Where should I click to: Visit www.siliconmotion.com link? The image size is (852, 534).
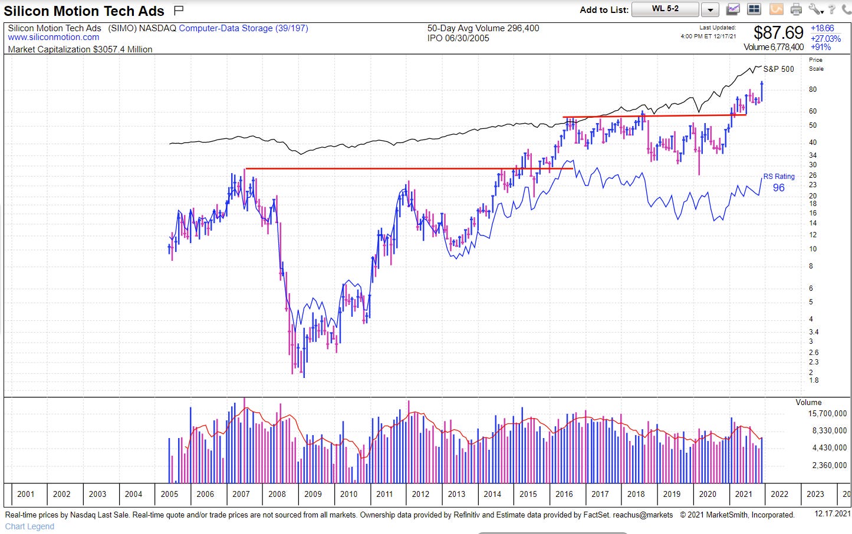[54, 37]
